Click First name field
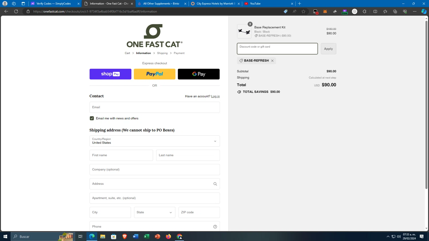The height and width of the screenshot is (241, 429). coord(121,155)
